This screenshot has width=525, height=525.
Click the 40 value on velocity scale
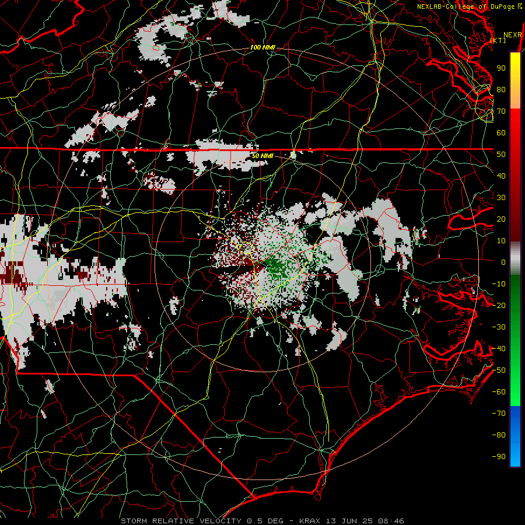(501, 176)
